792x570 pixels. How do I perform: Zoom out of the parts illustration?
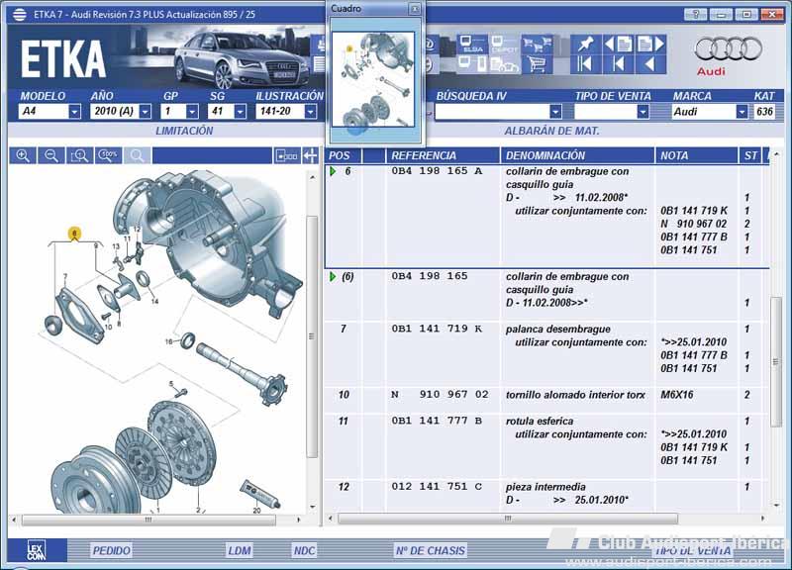point(51,155)
